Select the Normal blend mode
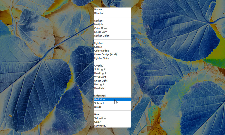Image resolution: width=225 pixels, height=135 pixels. click(112, 9)
